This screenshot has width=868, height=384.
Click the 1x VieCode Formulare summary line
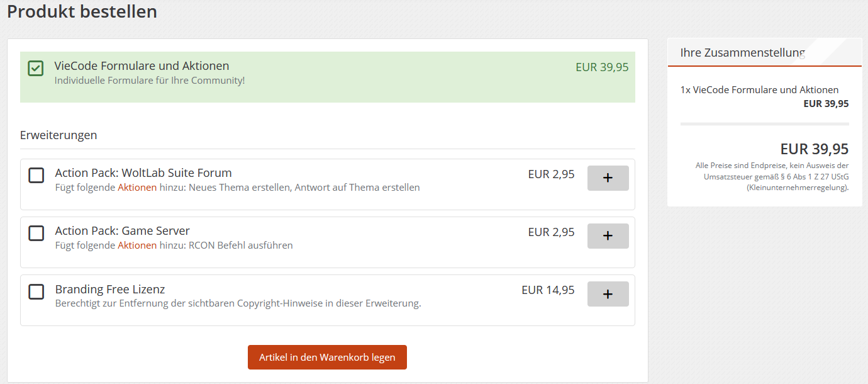759,90
